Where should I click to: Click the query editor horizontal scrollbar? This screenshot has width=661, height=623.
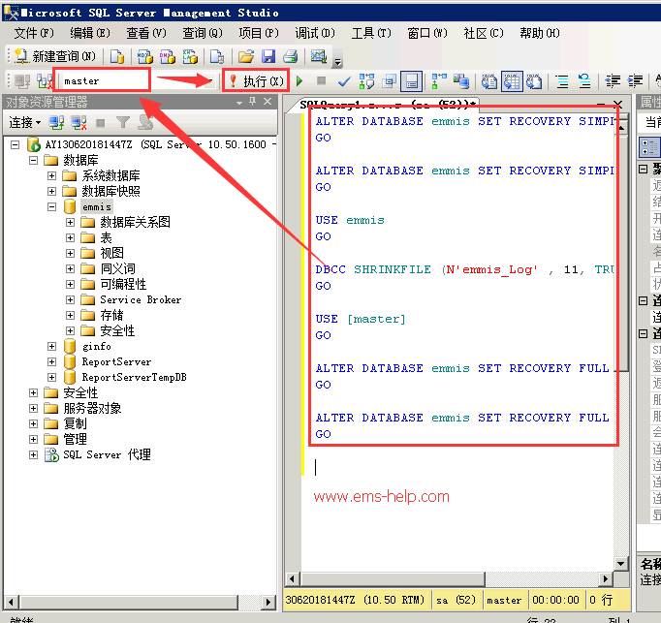click(393, 578)
